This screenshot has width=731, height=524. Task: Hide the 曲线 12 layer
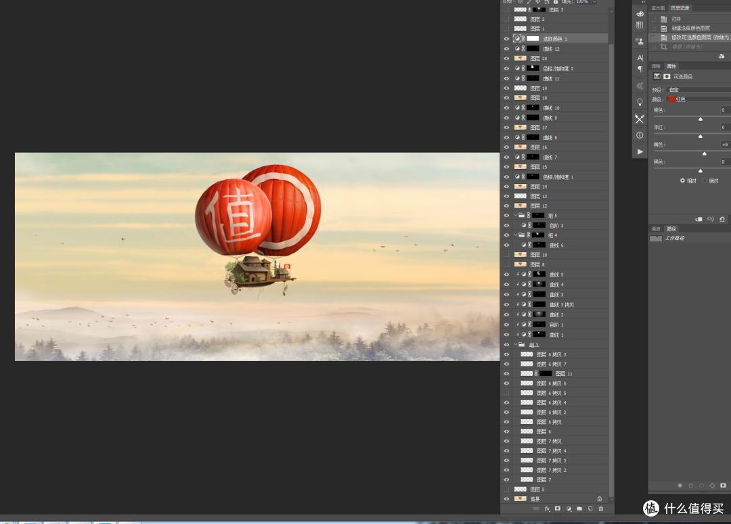coord(506,49)
